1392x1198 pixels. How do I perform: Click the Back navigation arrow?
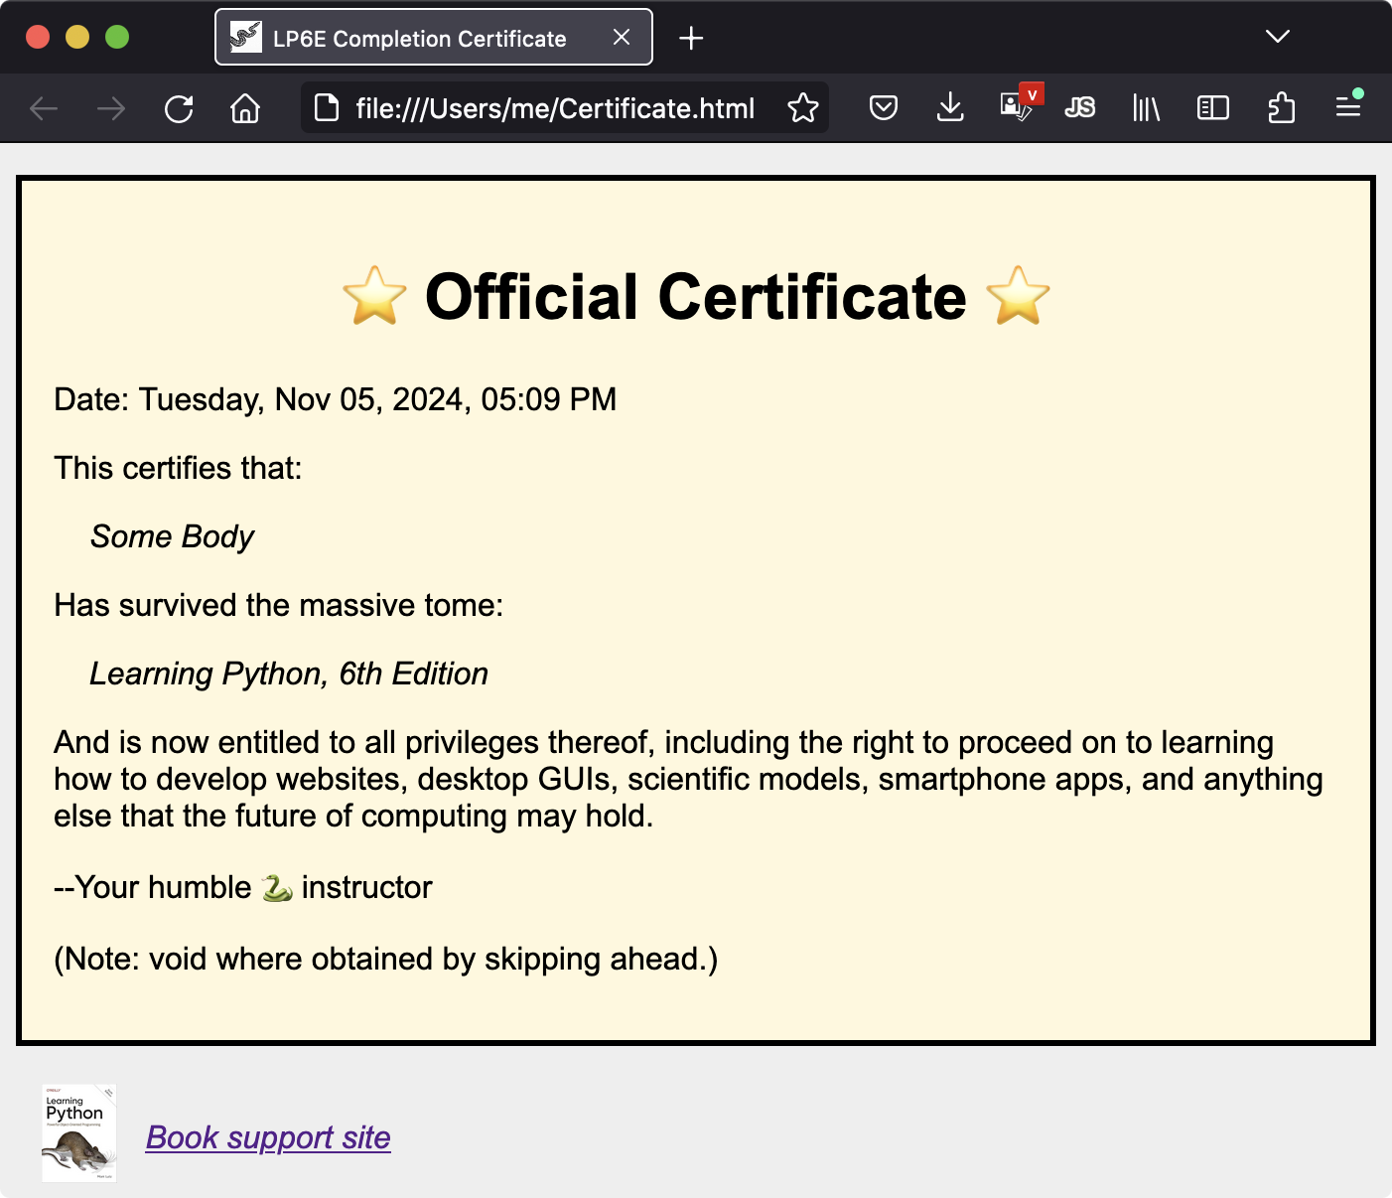pyautogui.click(x=44, y=108)
